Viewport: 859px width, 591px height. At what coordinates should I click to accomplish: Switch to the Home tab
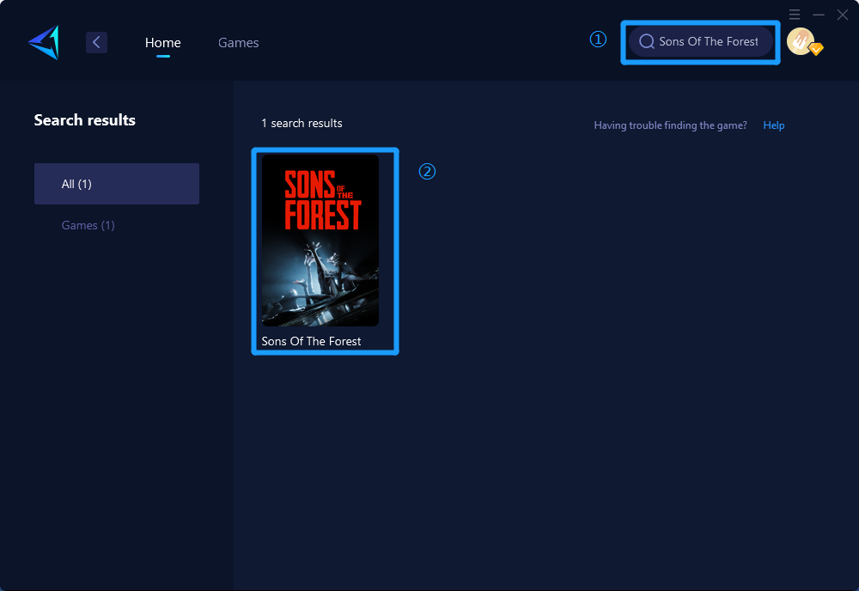(x=162, y=43)
